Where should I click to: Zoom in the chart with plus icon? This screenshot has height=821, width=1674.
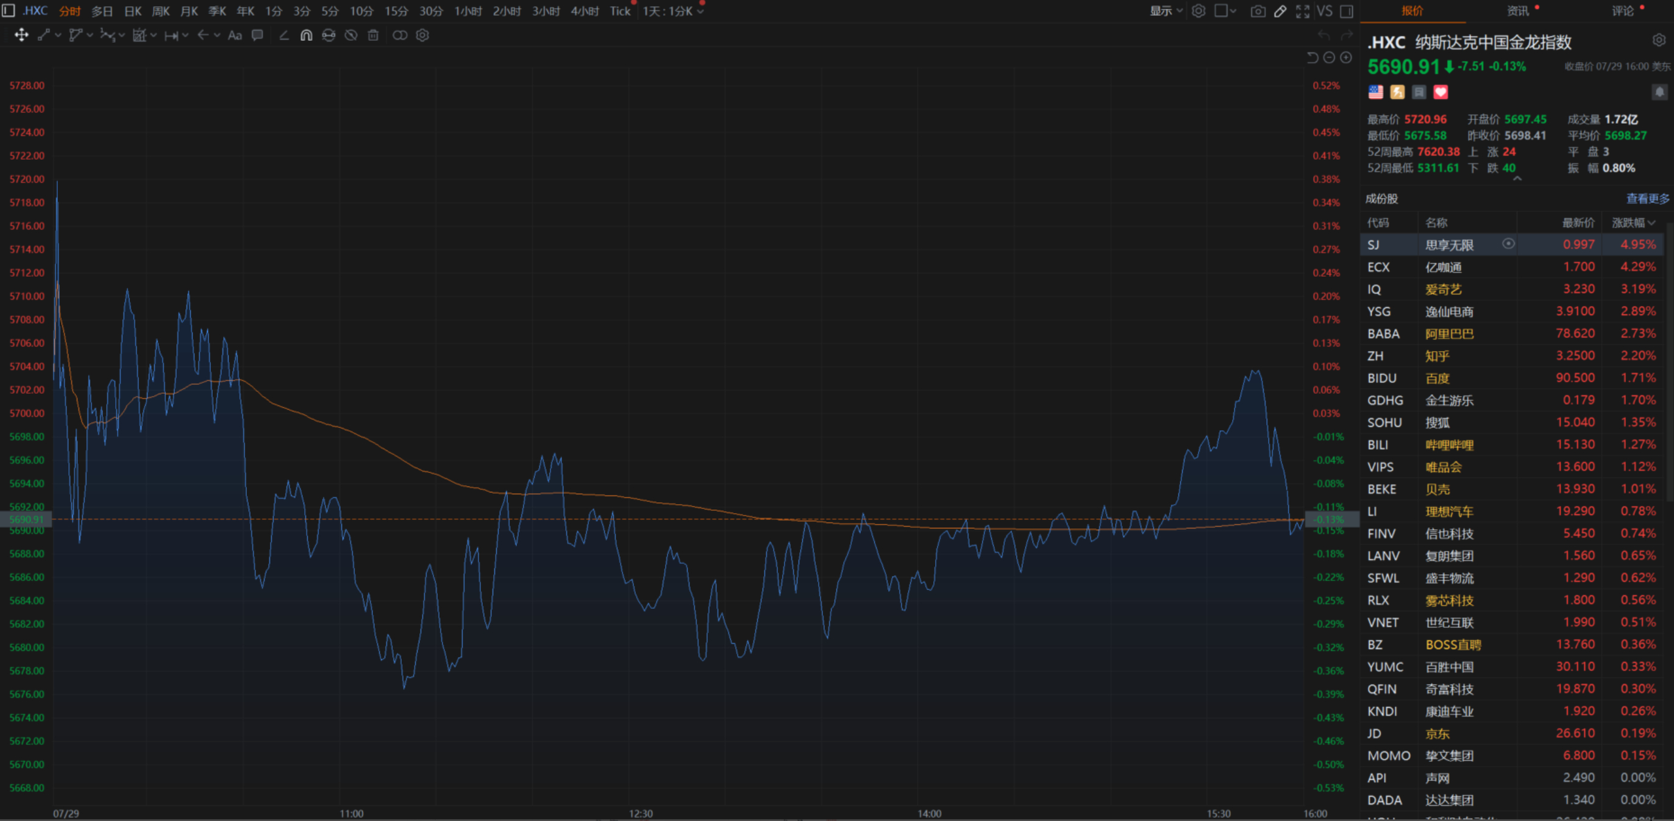coord(1346,58)
